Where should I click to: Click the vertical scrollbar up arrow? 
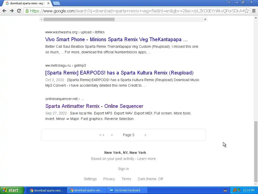coord(256,17)
